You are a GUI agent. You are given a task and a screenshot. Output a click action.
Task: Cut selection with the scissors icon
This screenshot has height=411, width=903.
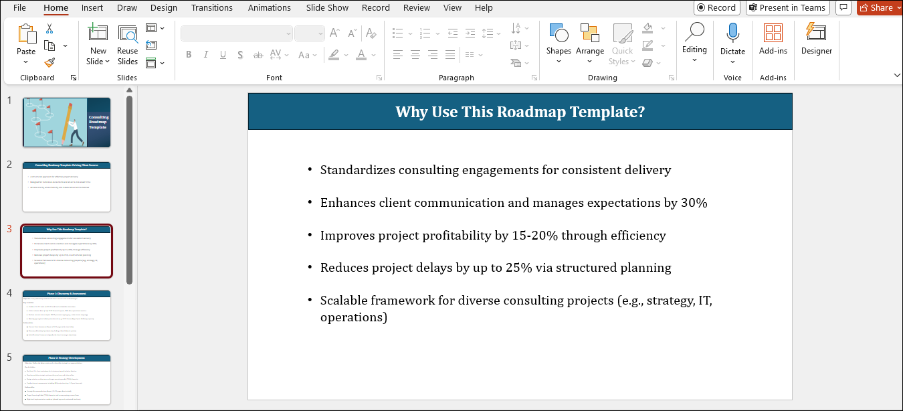click(x=49, y=29)
